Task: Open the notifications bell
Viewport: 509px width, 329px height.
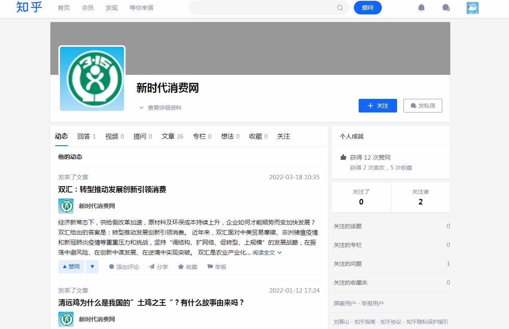Action: click(421, 8)
